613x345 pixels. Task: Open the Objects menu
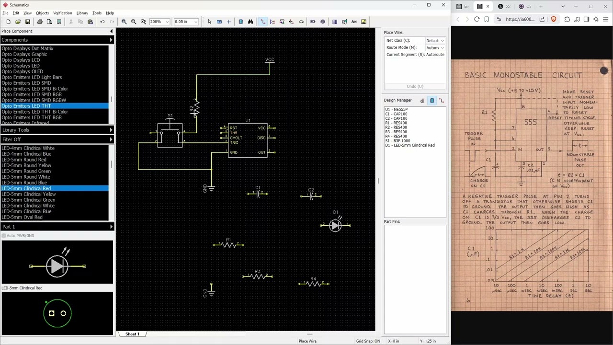coord(42,13)
